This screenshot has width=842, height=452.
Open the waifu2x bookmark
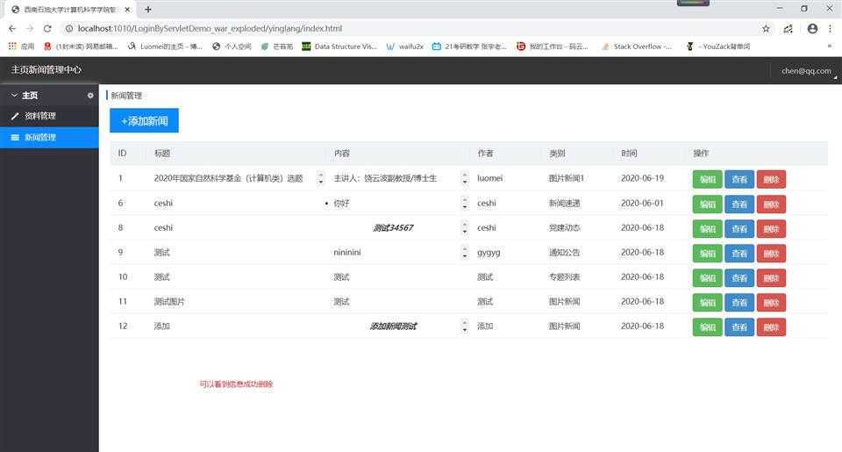tap(405, 47)
